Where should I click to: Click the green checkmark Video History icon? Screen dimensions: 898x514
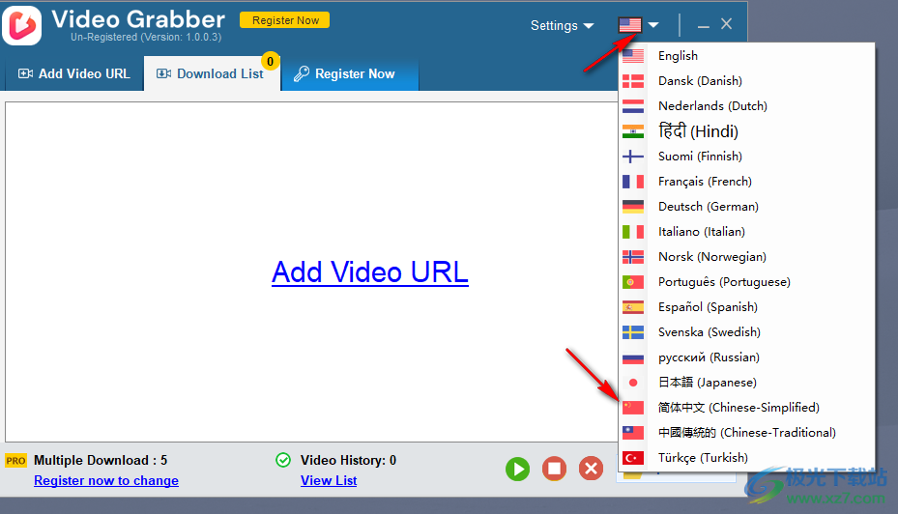(x=283, y=460)
